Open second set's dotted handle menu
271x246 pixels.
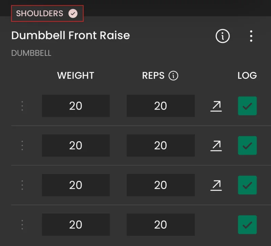(x=22, y=146)
